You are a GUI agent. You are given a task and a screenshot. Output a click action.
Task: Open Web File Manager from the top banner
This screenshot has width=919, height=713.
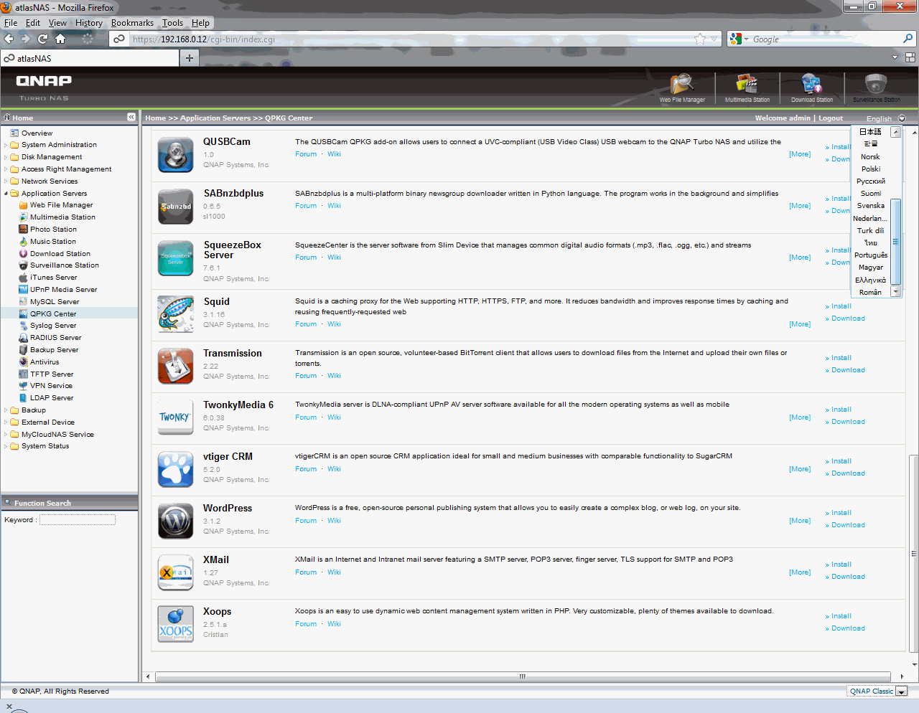click(682, 88)
